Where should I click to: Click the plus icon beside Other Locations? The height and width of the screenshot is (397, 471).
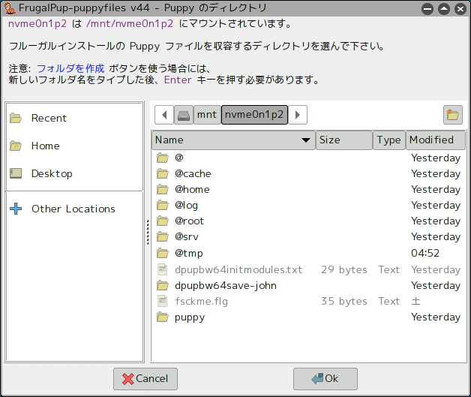(x=16, y=209)
